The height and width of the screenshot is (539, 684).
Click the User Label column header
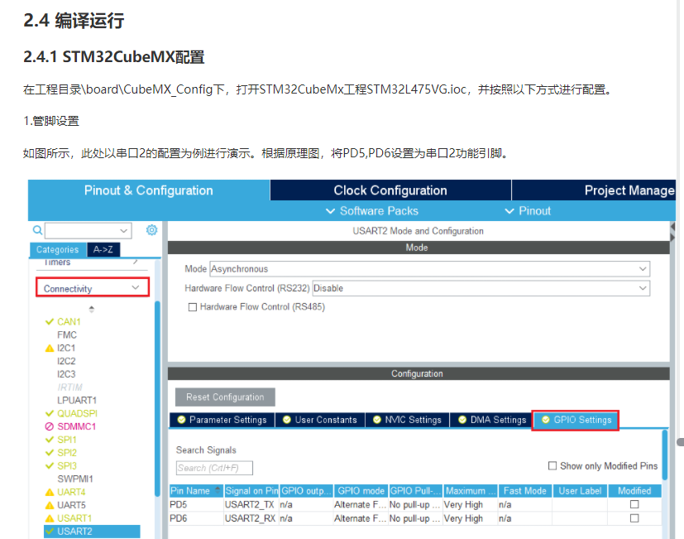point(580,490)
